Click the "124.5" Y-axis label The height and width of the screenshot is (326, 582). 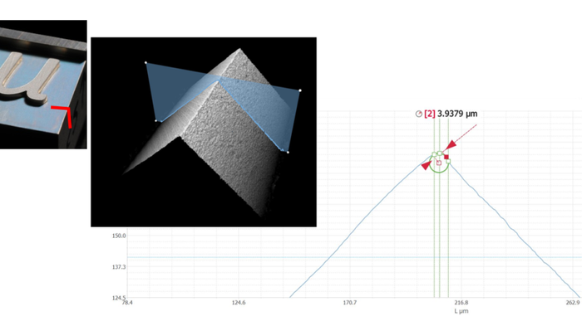tap(119, 298)
